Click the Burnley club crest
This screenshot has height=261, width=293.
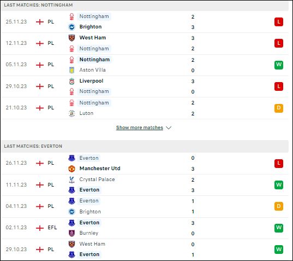point(72,233)
